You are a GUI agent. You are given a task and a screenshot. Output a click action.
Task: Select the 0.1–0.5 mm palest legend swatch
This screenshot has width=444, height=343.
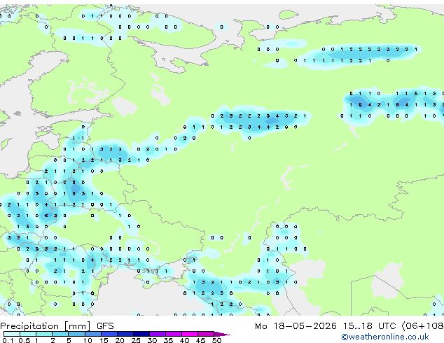pyautogui.click(x=12, y=334)
